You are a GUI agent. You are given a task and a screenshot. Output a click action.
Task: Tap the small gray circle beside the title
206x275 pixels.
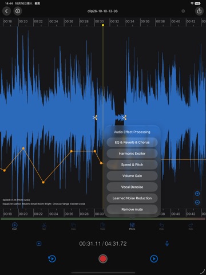pos(183,11)
